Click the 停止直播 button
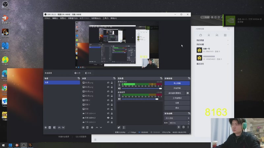Screen dimensions: 264x148 click(177, 83)
